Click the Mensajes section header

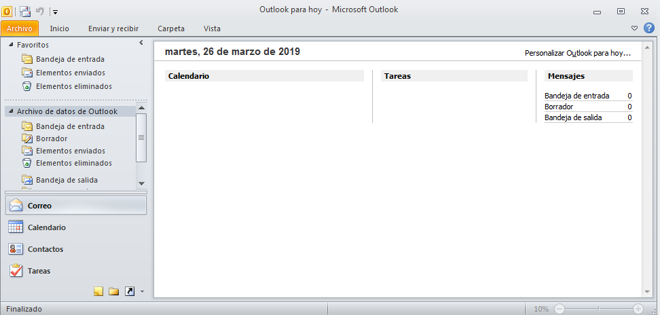click(589, 76)
